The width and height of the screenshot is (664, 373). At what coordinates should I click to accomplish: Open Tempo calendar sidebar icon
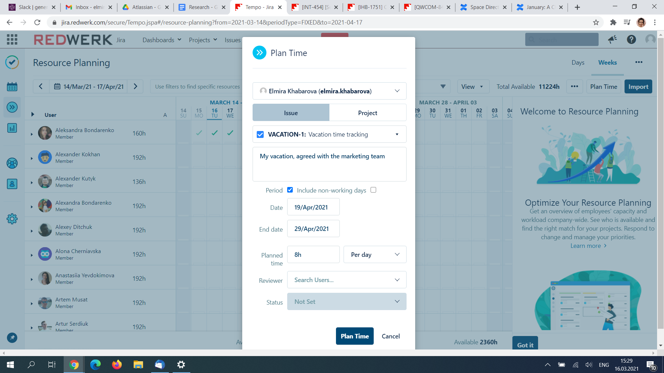point(12,86)
